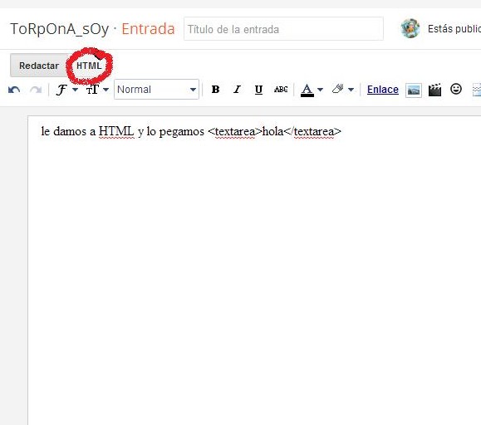Insert a special character smiley icon
This screenshot has height=425, width=481.
456,89
